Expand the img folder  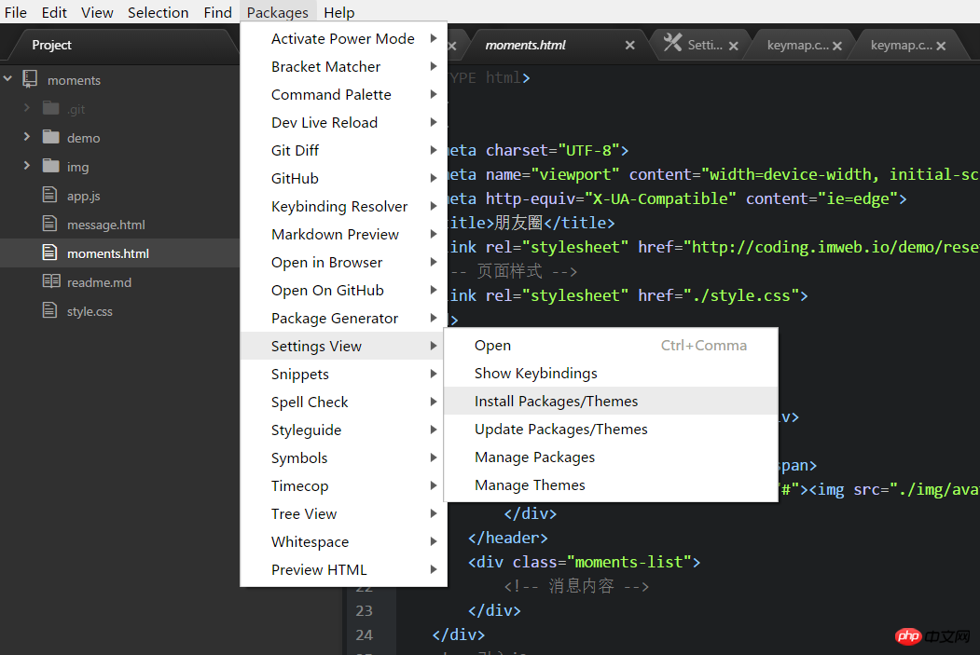27,166
